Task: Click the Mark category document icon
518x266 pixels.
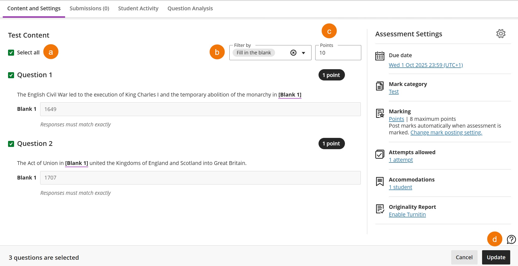Action: pos(380,86)
